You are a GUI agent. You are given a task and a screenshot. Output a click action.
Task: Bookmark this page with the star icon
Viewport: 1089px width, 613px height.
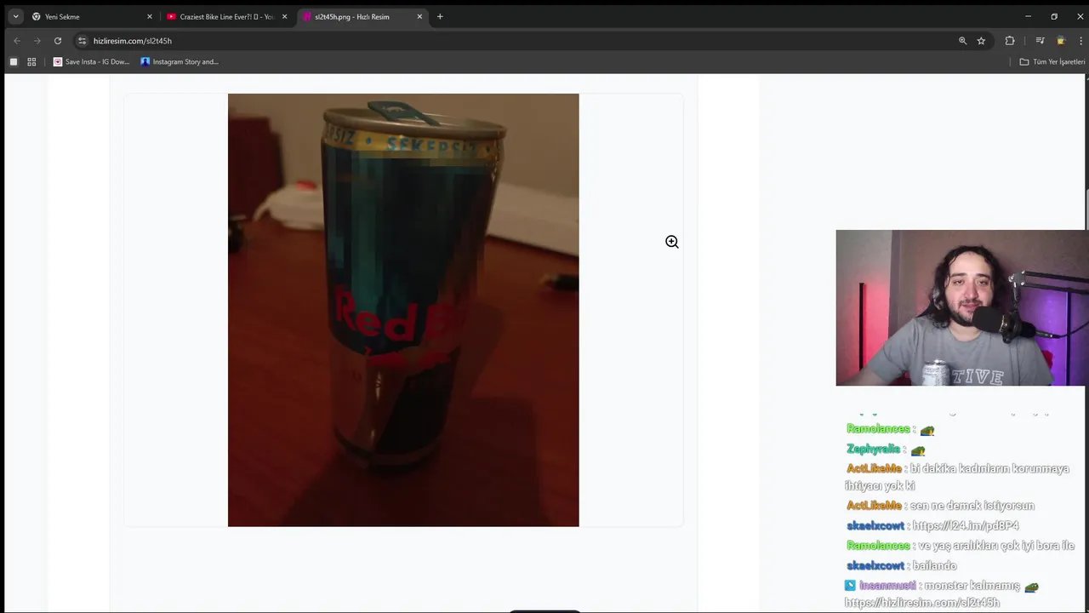click(981, 41)
